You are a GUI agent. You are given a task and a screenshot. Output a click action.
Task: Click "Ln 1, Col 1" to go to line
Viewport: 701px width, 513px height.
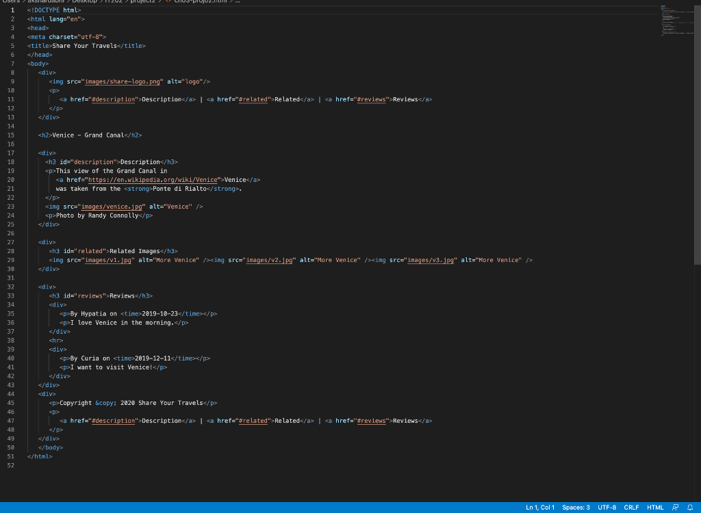[539, 507]
